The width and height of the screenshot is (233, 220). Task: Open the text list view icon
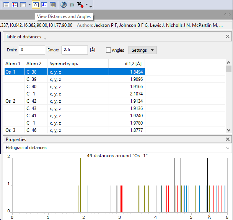(x=6, y=5)
